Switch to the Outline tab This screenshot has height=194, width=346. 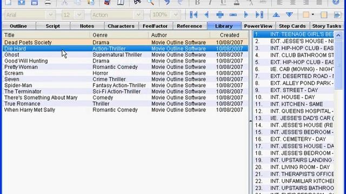pos(18,26)
